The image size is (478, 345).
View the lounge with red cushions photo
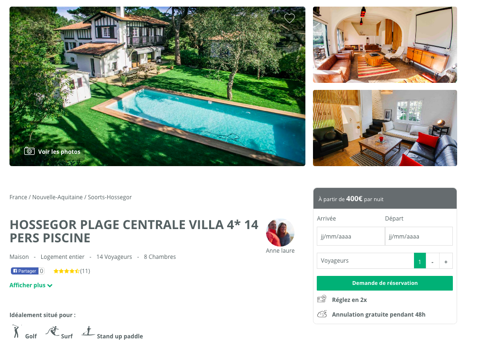click(385, 128)
